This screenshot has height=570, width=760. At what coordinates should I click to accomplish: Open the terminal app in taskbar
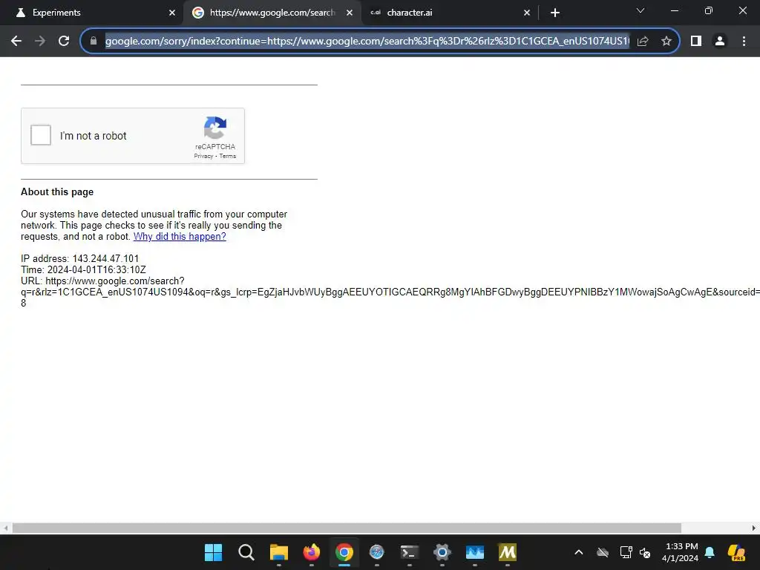(410, 552)
